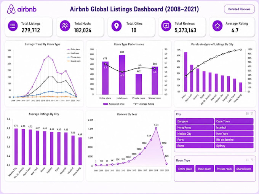Toggle the Bangkok city filter
Viewport: 259px width, 194px height.
point(195,121)
